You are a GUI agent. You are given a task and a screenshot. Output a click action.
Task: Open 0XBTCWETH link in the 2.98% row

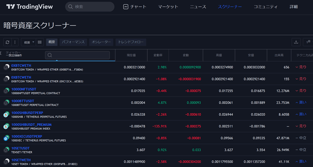click(21, 65)
